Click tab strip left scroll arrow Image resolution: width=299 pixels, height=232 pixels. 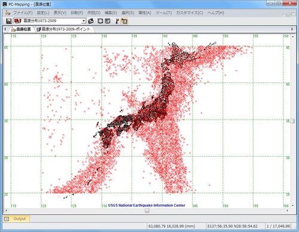coord(5,29)
